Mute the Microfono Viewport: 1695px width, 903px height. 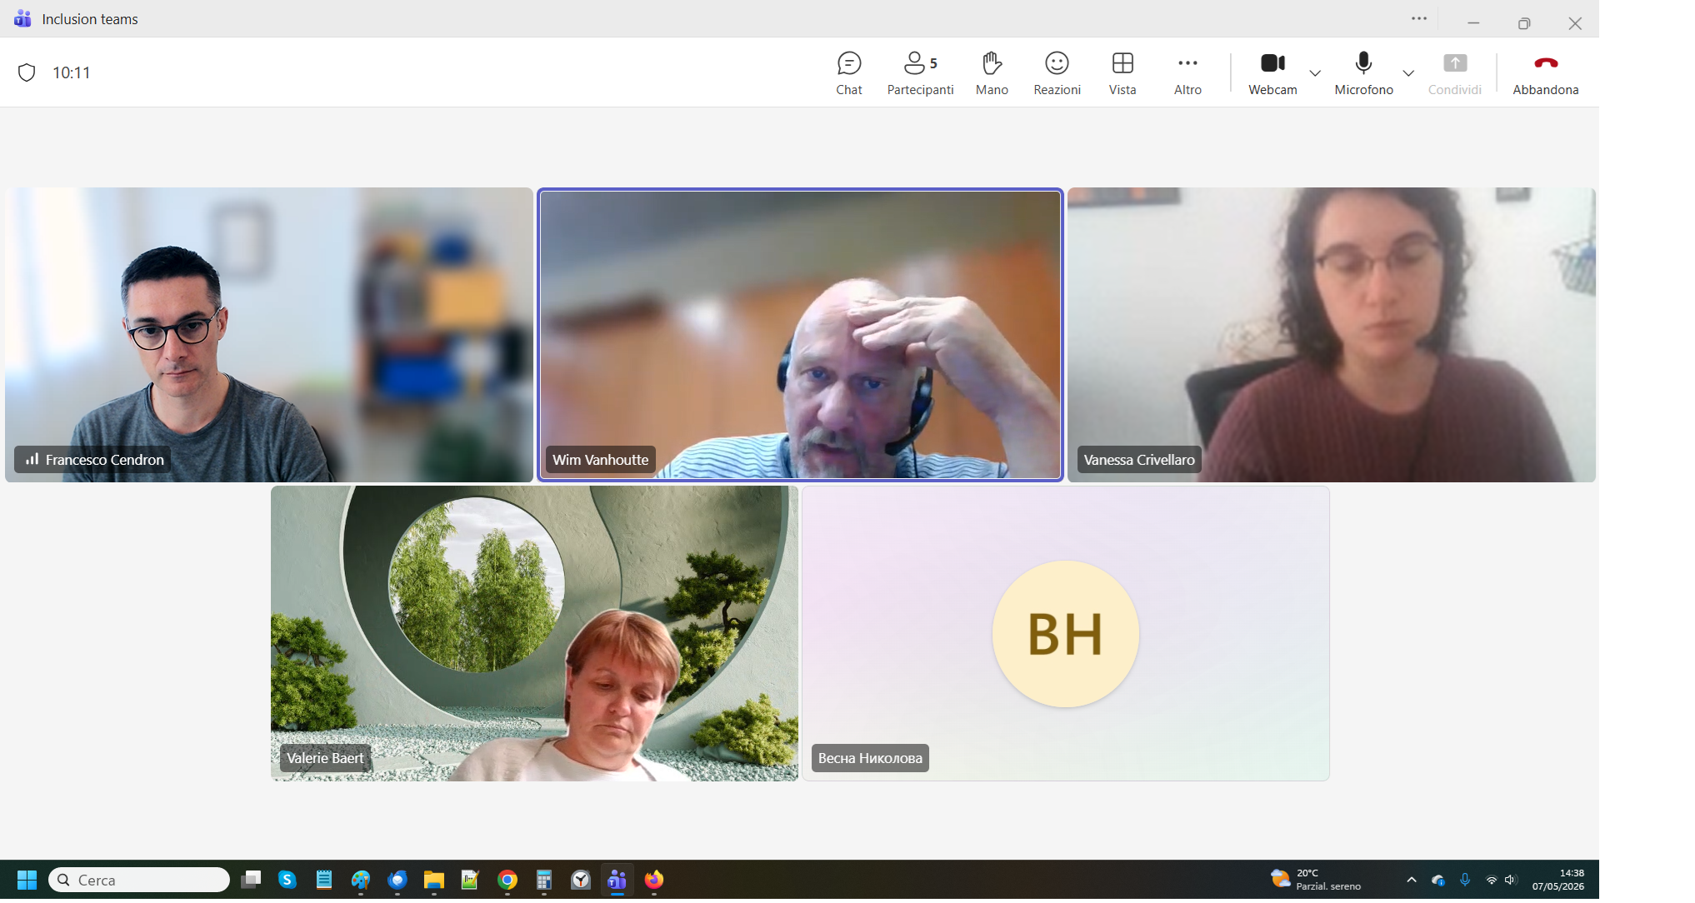pos(1363,73)
